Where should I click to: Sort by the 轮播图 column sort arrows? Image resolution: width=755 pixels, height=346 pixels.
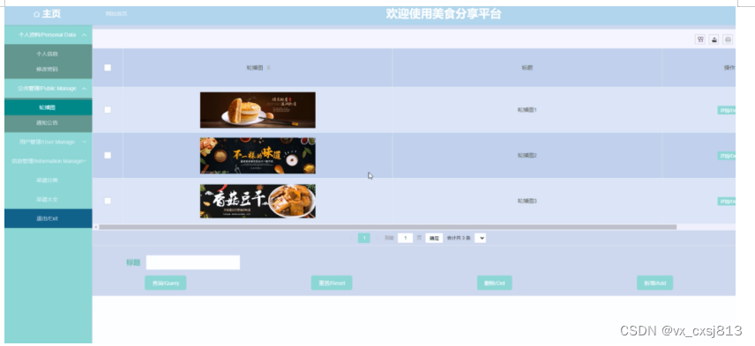[x=269, y=68]
